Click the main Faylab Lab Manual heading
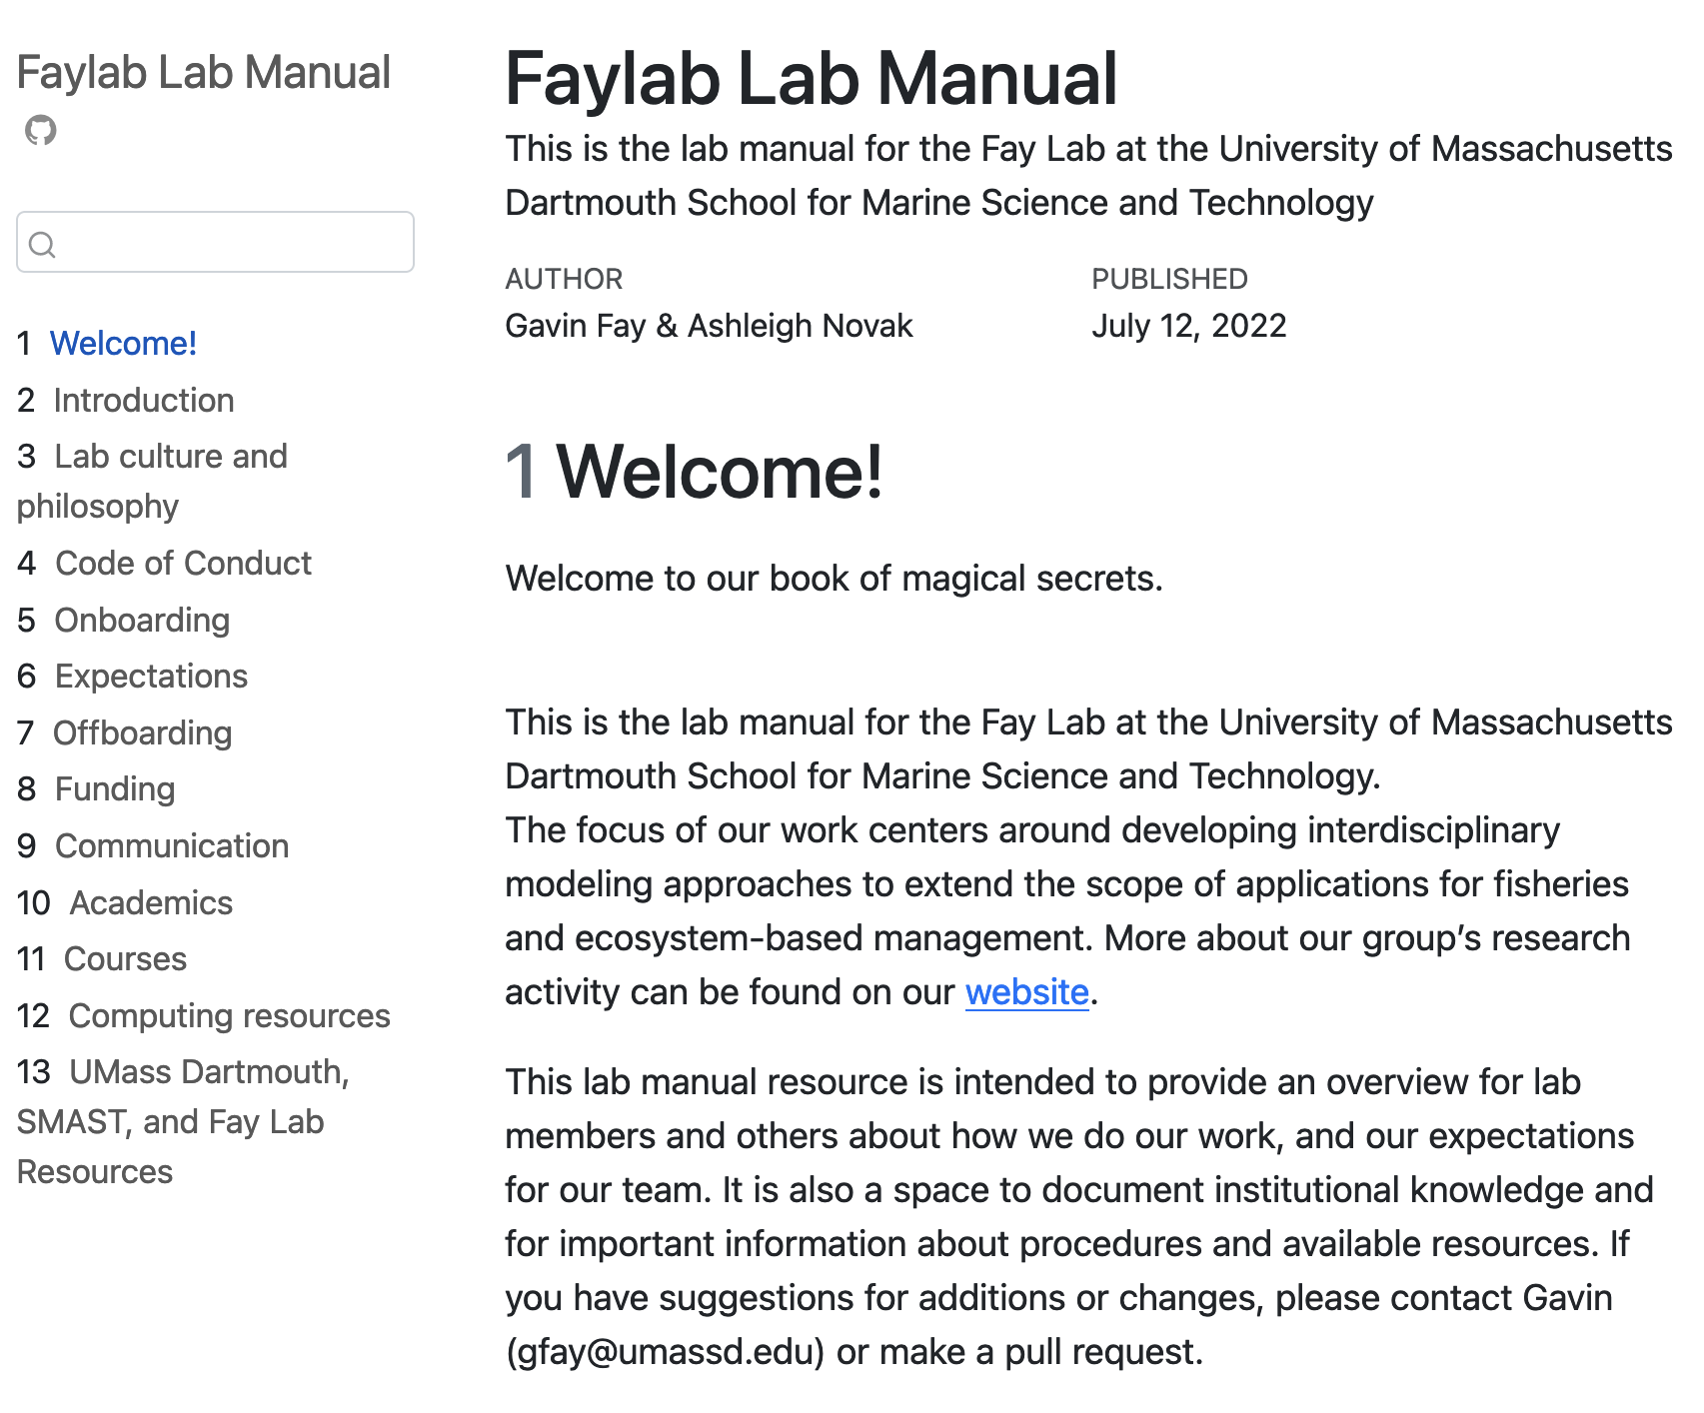The image size is (1704, 1413). [x=811, y=79]
